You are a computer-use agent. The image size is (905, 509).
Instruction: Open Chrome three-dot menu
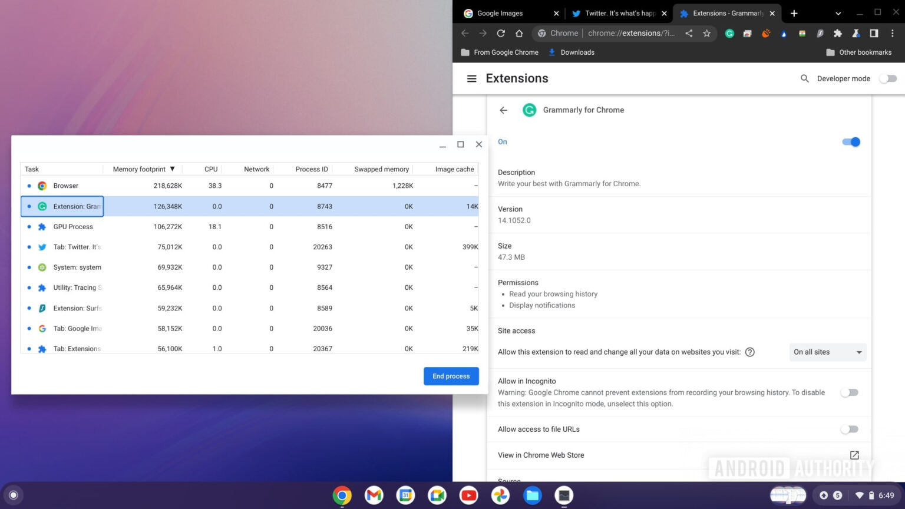point(893,34)
